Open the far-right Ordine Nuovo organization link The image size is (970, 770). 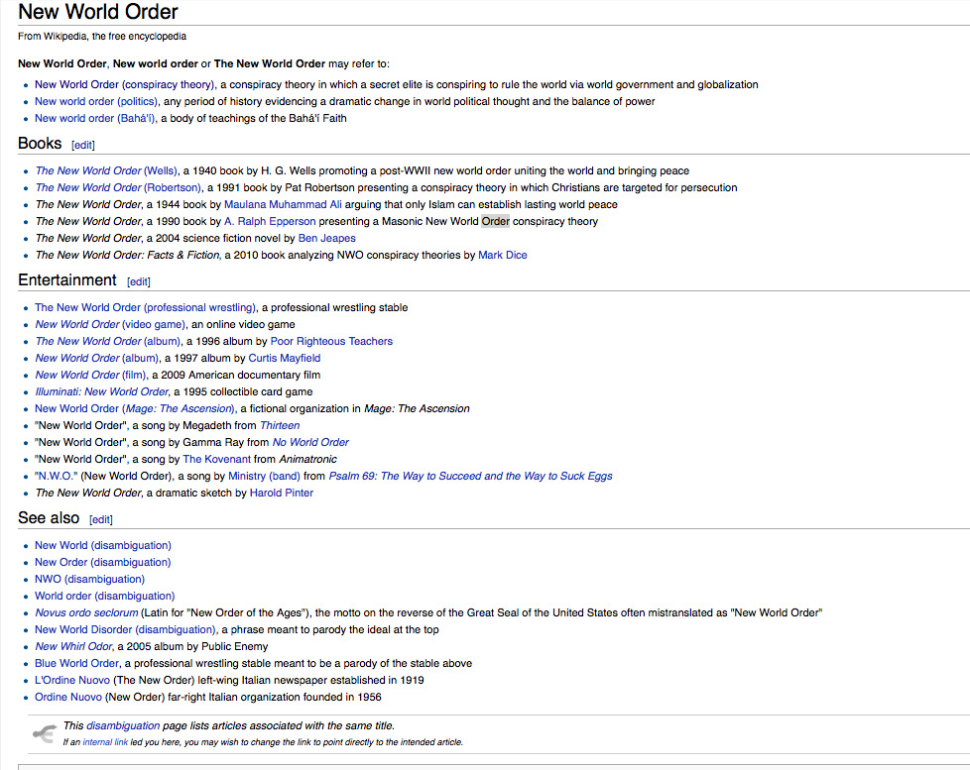tap(68, 697)
